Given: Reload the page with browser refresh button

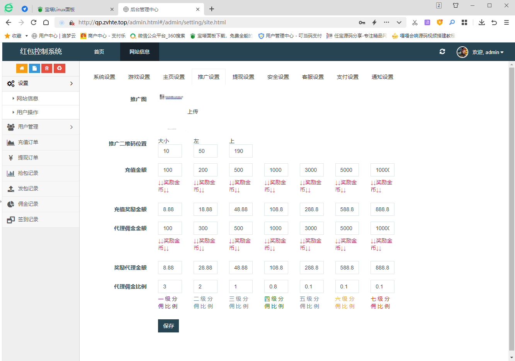Looking at the screenshot, I should pos(34,22).
